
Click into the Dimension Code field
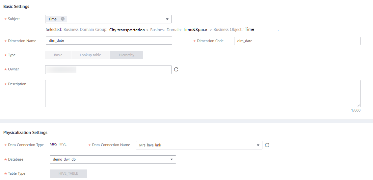click(297, 41)
